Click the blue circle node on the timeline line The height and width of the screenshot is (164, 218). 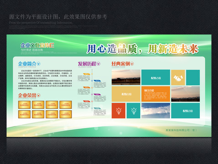[x=92, y=81]
